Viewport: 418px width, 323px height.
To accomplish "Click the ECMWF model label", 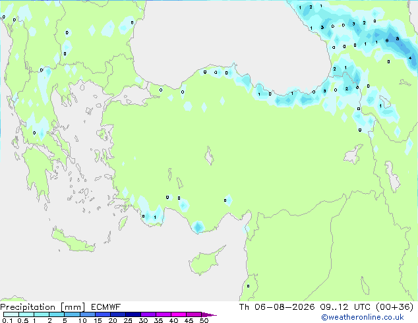I will tap(106, 307).
